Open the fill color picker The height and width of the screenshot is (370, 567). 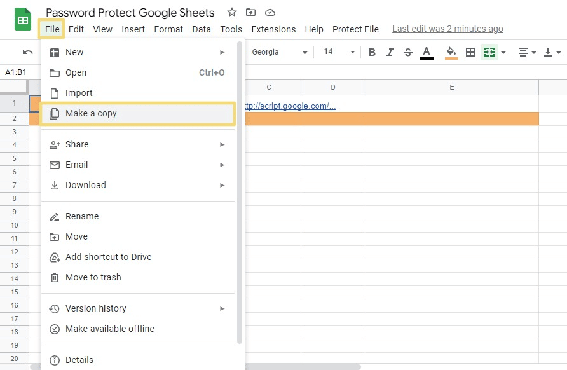451,52
